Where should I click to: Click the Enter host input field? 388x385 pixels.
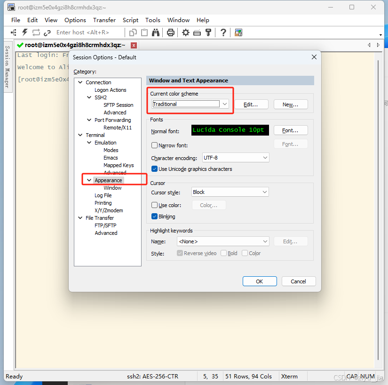[x=89, y=32]
